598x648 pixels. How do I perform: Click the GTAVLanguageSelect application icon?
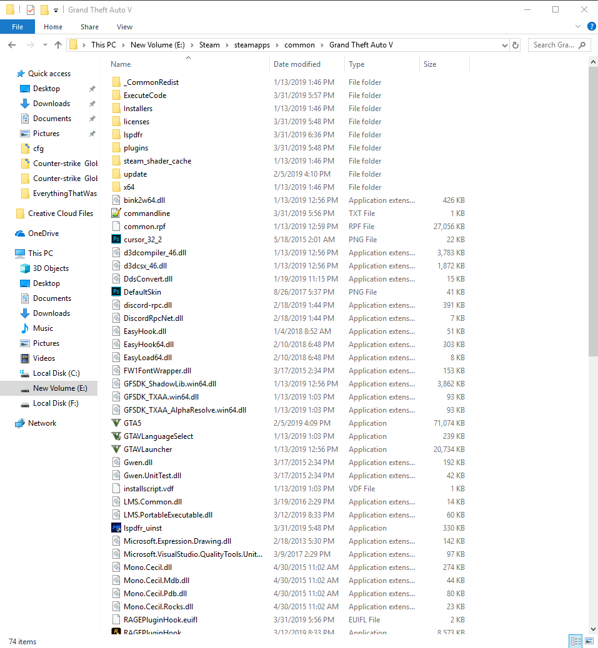pos(116,436)
